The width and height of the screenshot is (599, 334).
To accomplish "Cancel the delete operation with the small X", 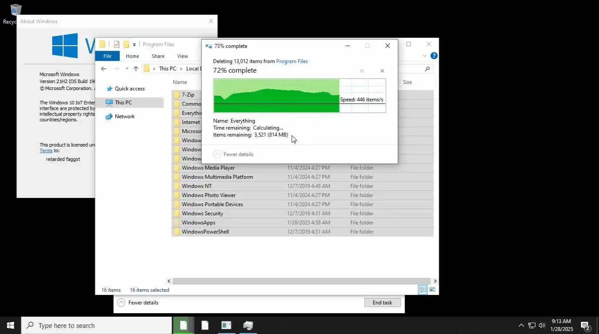I will click(x=382, y=71).
